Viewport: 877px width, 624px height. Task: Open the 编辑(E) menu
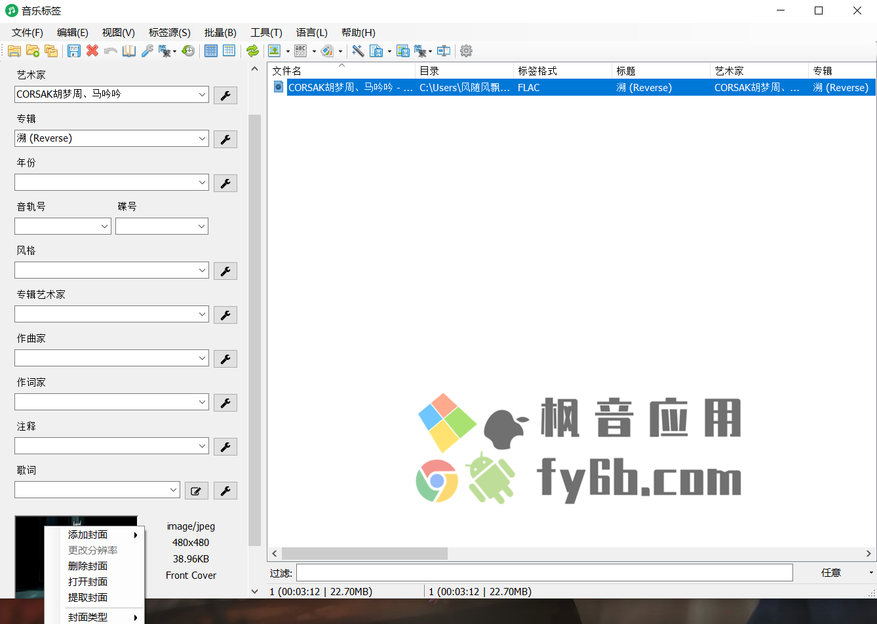pyautogui.click(x=73, y=33)
